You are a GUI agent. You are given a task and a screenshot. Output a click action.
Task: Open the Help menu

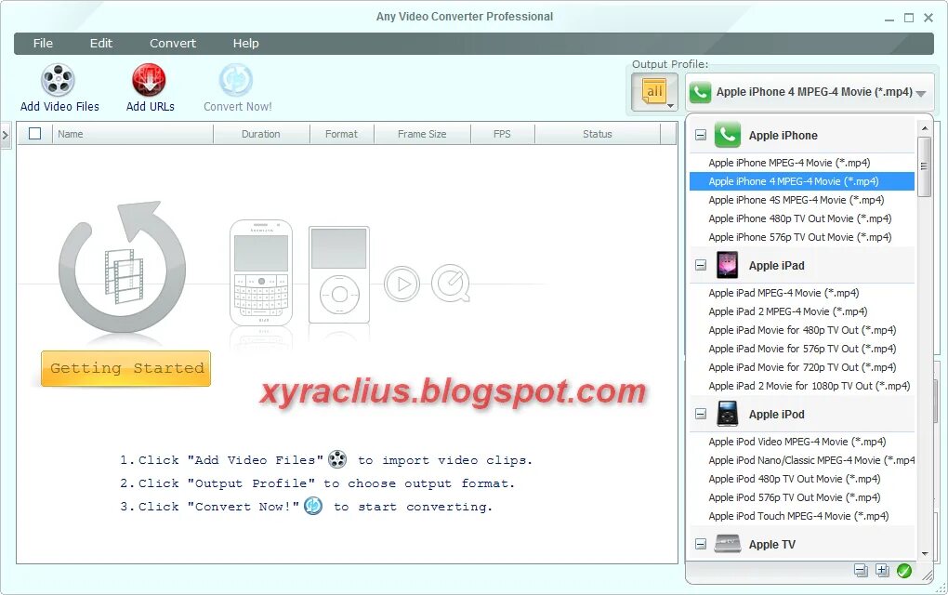[x=246, y=43]
